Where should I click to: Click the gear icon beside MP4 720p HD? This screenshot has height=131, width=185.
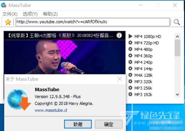pos(130,43)
